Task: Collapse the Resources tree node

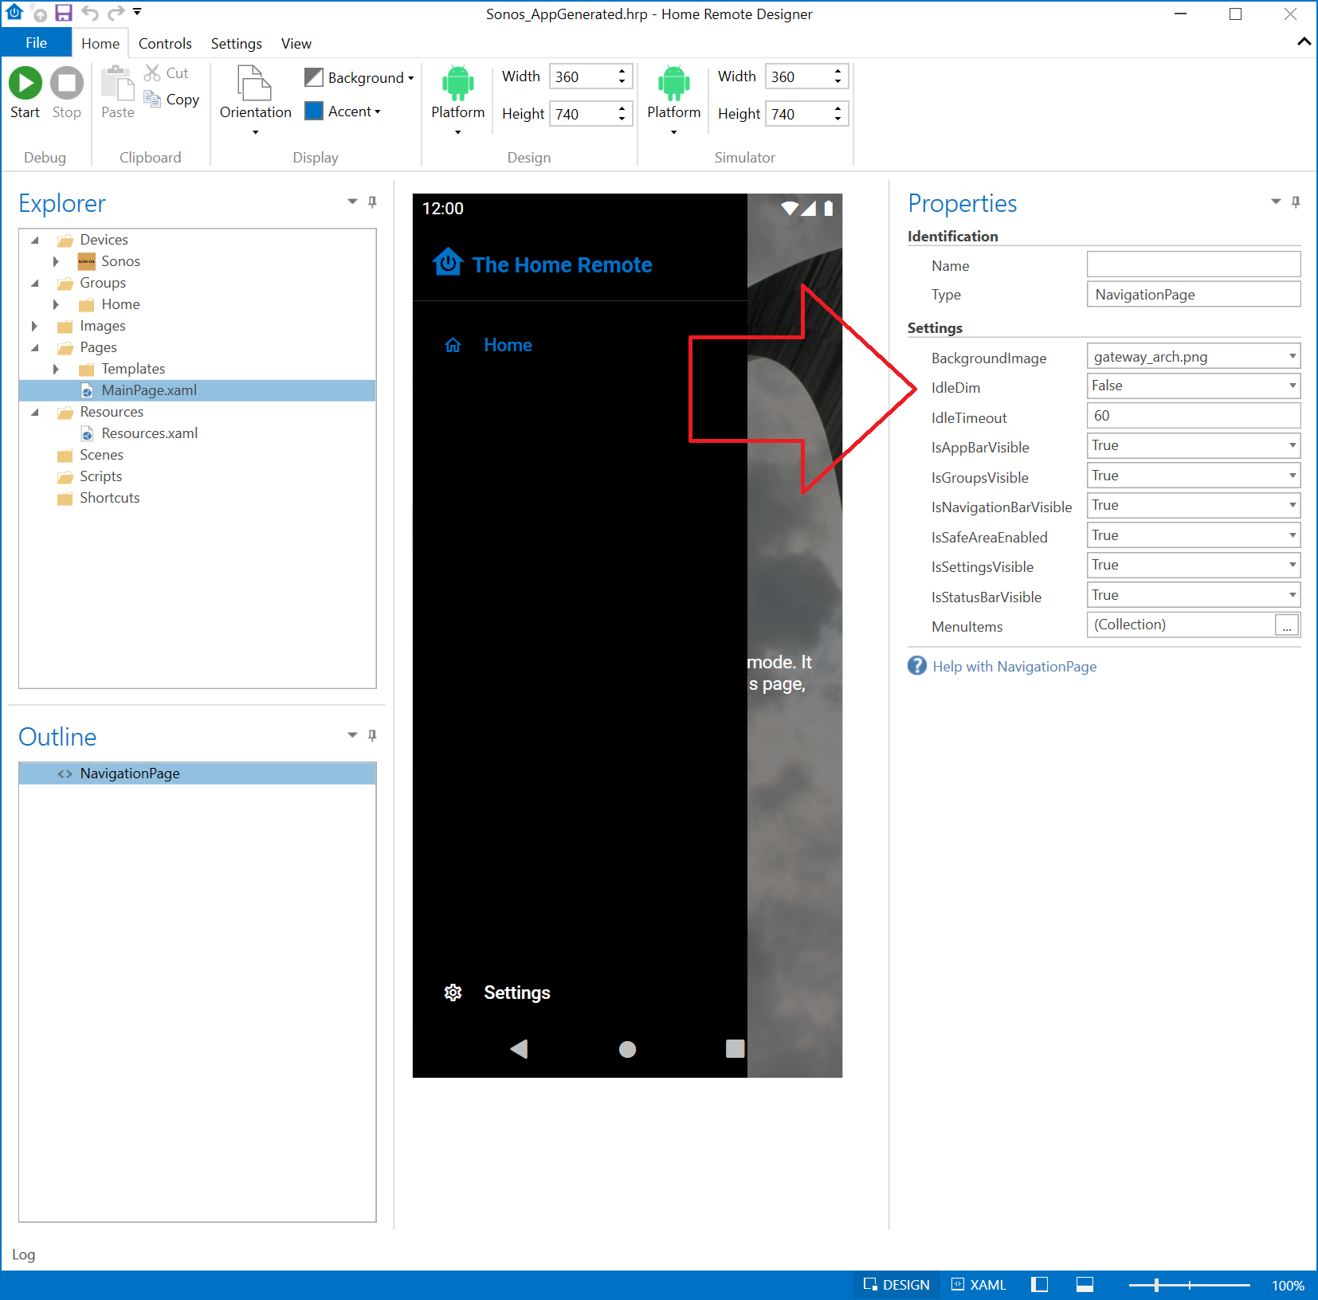Action: 34,412
